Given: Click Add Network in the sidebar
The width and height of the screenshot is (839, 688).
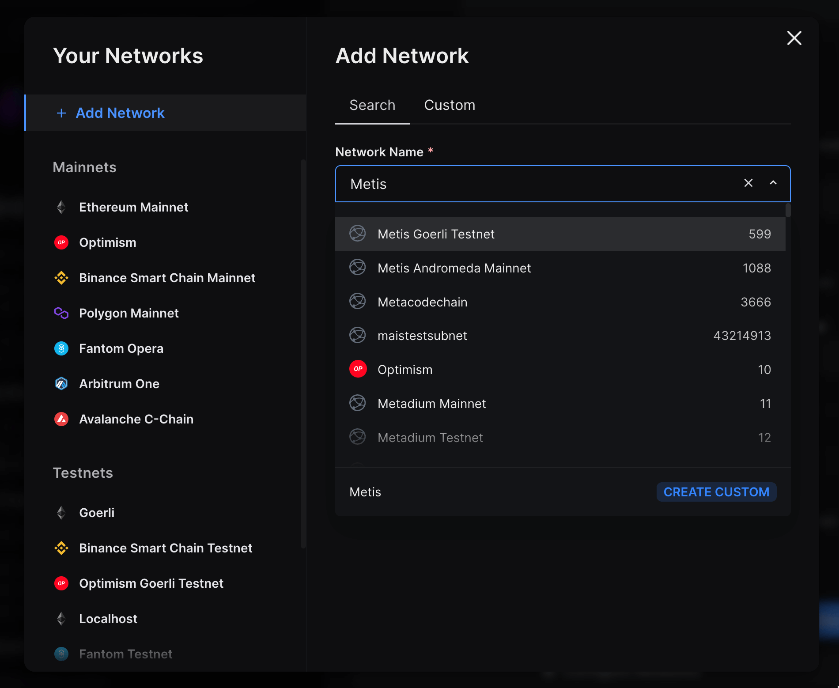Looking at the screenshot, I should coord(120,113).
